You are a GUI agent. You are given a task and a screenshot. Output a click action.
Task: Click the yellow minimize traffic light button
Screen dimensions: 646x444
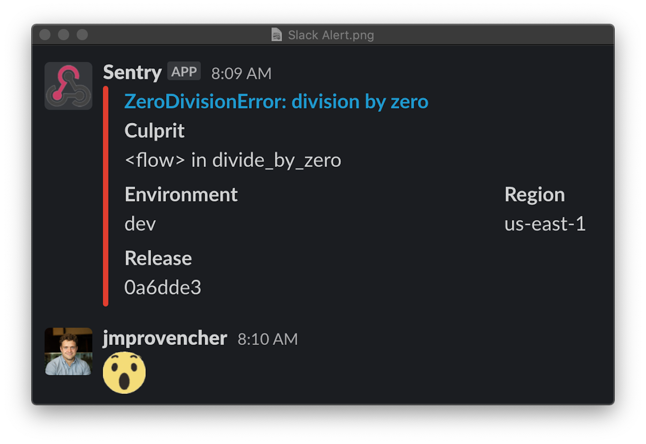pyautogui.click(x=63, y=34)
